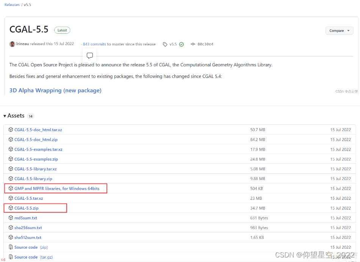
Task: Click the file-zip icon beside Source code (zip)
Action: 11,247
